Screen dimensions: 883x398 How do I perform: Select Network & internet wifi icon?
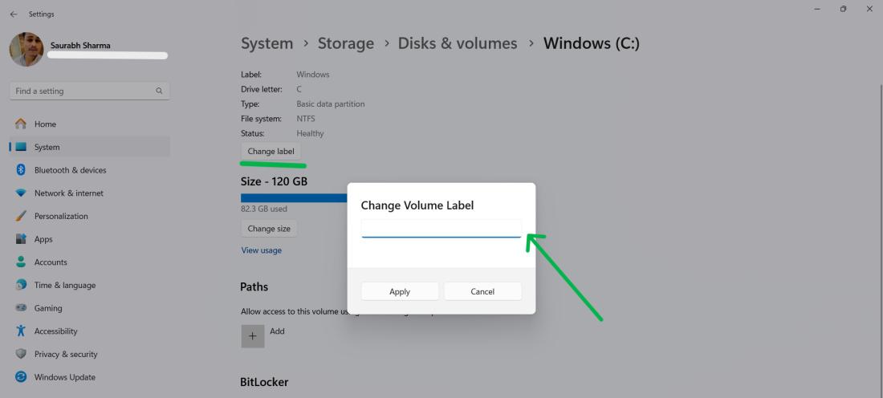(x=22, y=193)
